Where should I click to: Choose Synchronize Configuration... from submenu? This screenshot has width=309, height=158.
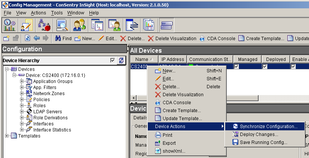pyautogui.click(x=265, y=127)
